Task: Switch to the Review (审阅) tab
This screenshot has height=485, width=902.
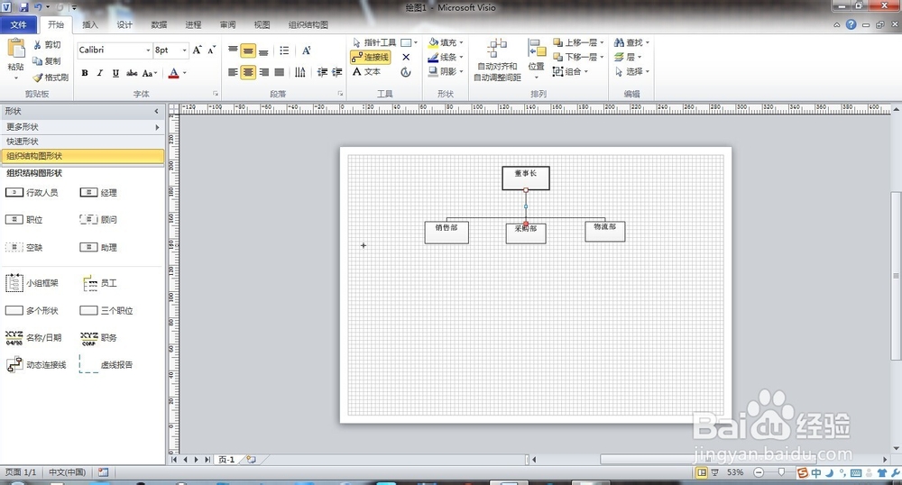Action: tap(228, 24)
